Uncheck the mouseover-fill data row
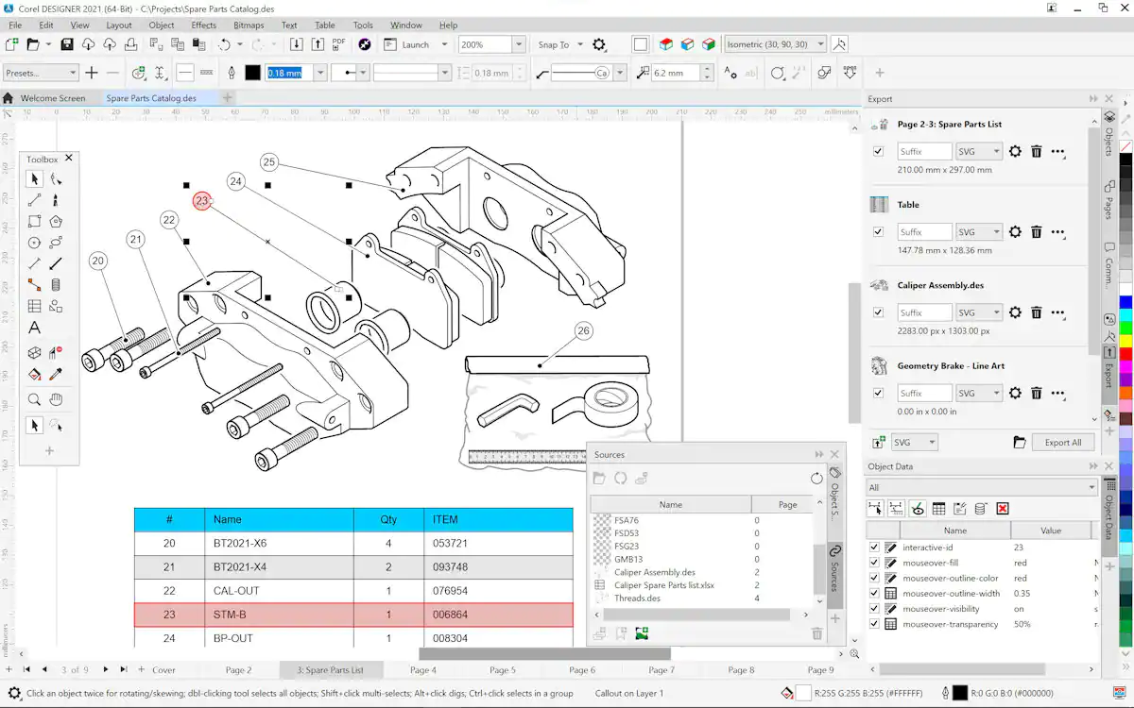This screenshot has height=708, width=1134. [873, 562]
